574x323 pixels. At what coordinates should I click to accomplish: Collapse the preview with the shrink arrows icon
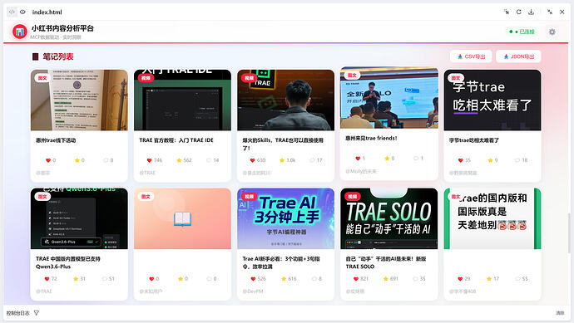pos(550,12)
